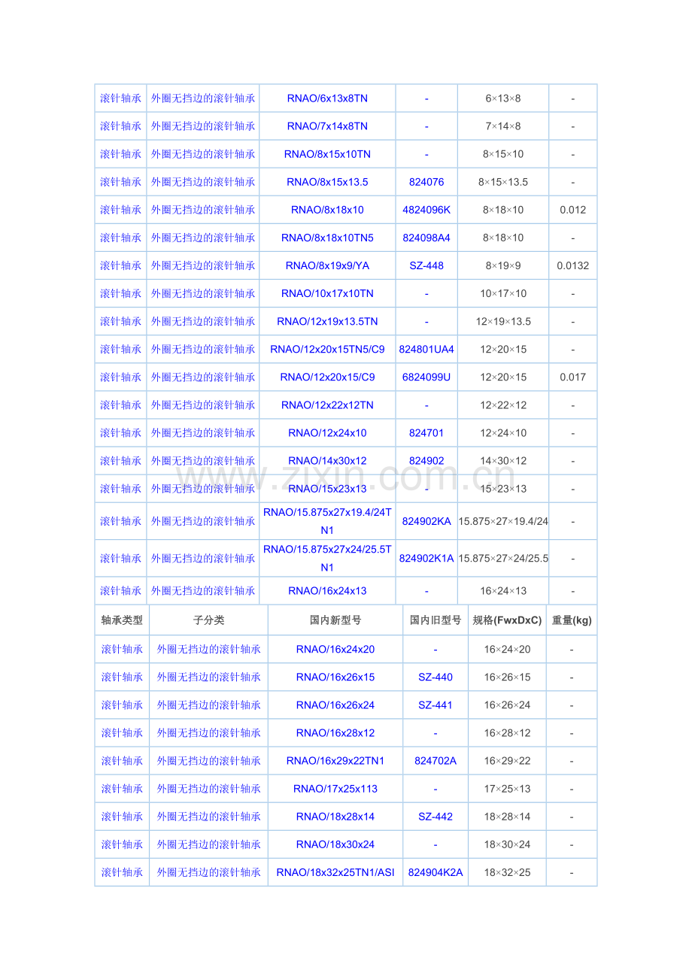Open the RNAO/12x22x12TN link
This screenshot has width=692, height=979.
[x=327, y=405]
